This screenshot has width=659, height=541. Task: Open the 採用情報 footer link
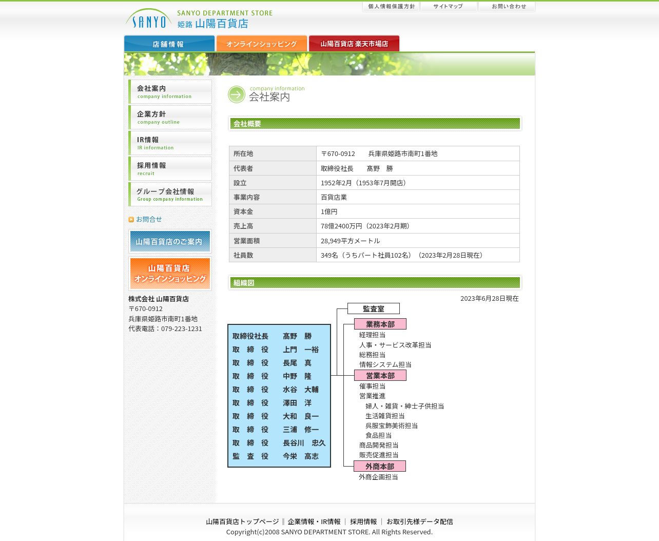coord(363,521)
